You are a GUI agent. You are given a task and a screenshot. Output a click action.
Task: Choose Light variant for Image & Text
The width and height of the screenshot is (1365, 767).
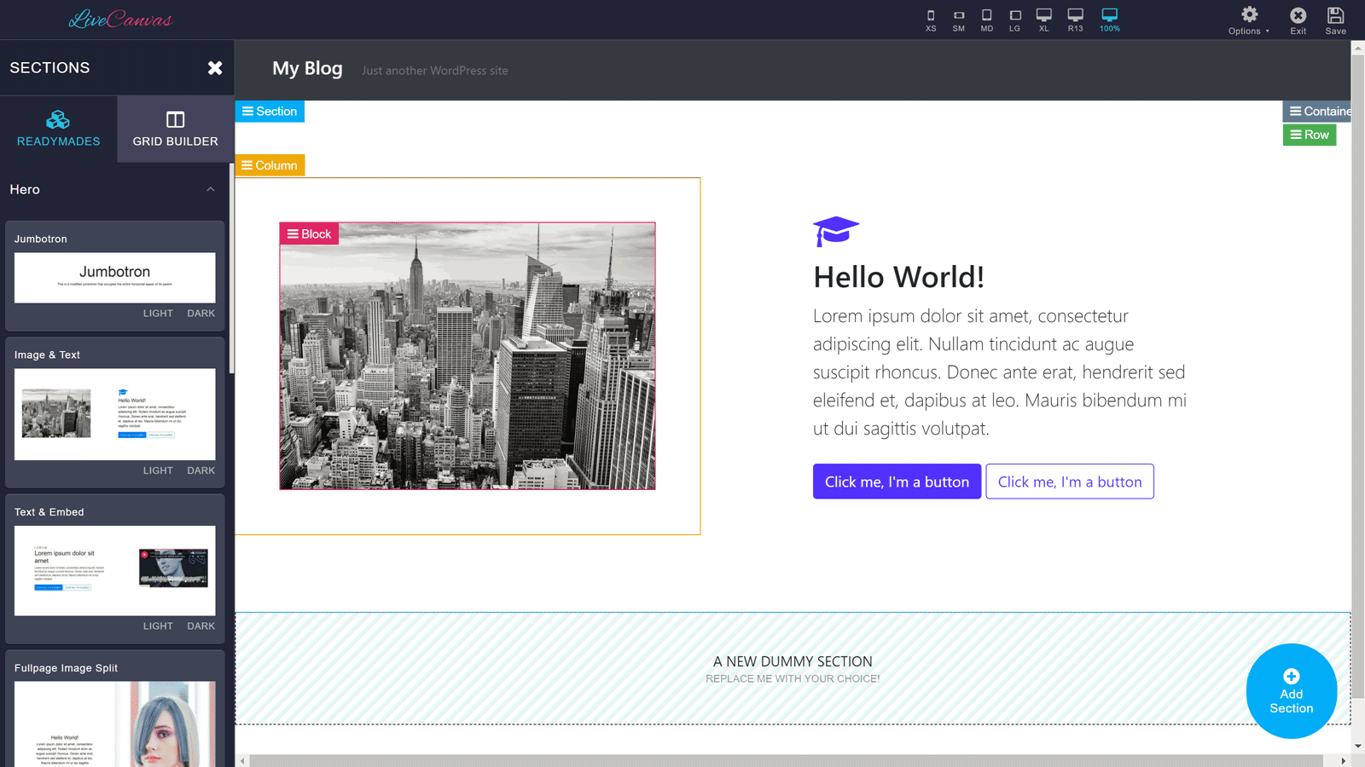pyautogui.click(x=158, y=470)
